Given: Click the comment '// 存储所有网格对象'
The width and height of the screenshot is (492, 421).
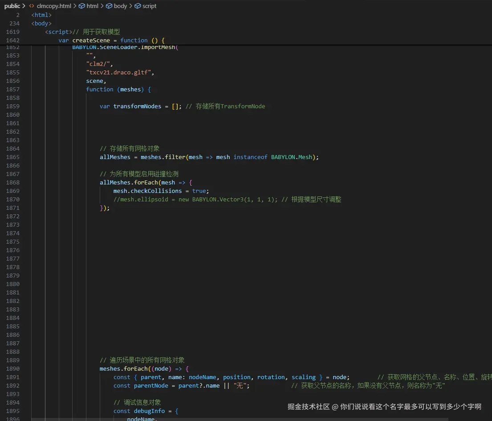Looking at the screenshot, I should coord(130,148).
